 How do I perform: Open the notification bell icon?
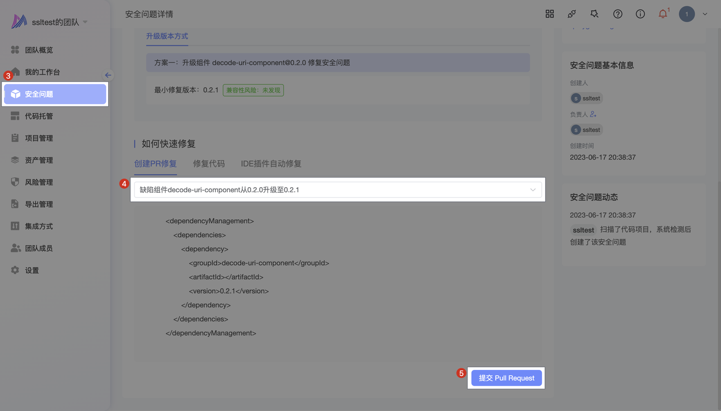click(x=663, y=14)
